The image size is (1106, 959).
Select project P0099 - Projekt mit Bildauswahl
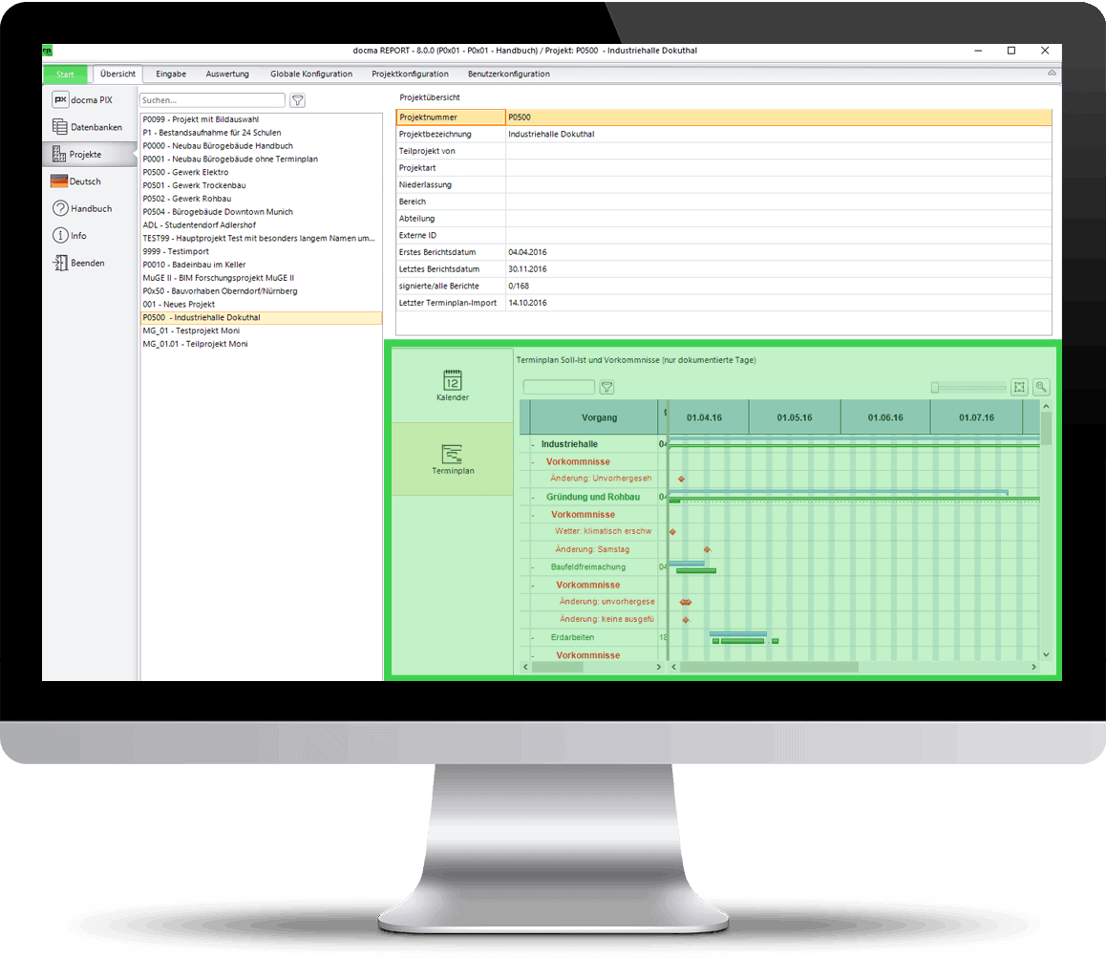[261, 119]
